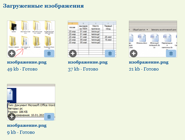Delete the folders screenshot with trash icon
The image size is (185, 140).
click(x=49, y=54)
